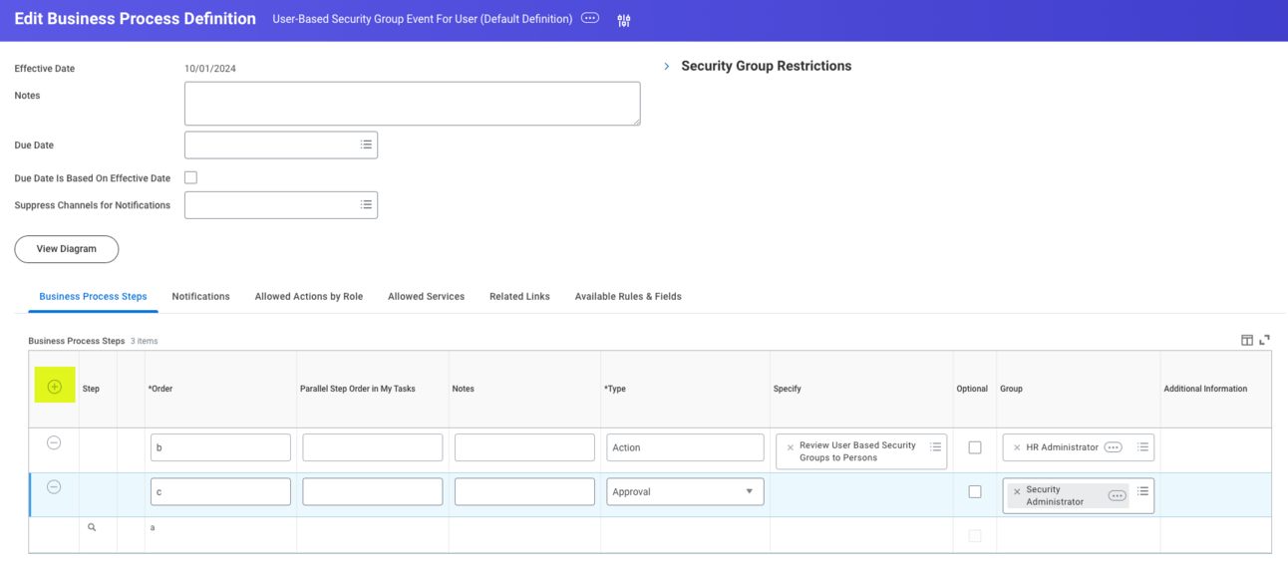Viewport: 1288px width, 567px height.
Task: Click the order value a in the last row
Action: click(x=153, y=528)
